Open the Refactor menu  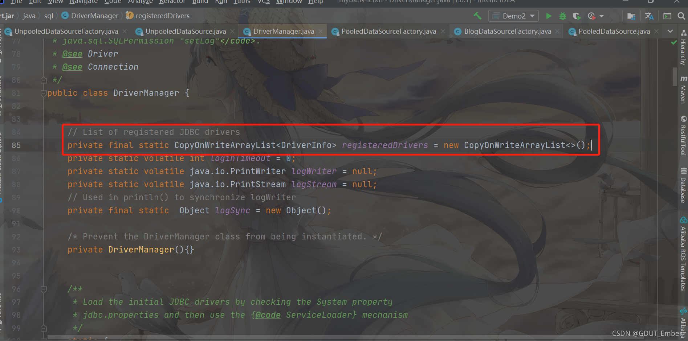172,1
